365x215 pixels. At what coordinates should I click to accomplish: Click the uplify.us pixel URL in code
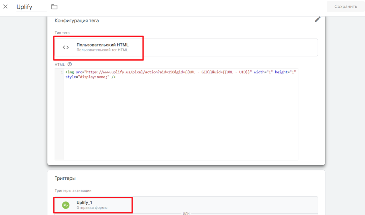pyautogui.click(x=168, y=72)
